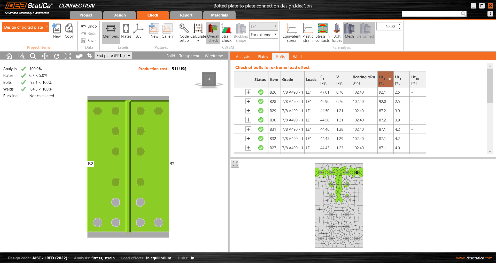496x263 pixels.
Task: Open the 'For extreme' load selector
Action: (x=263, y=35)
